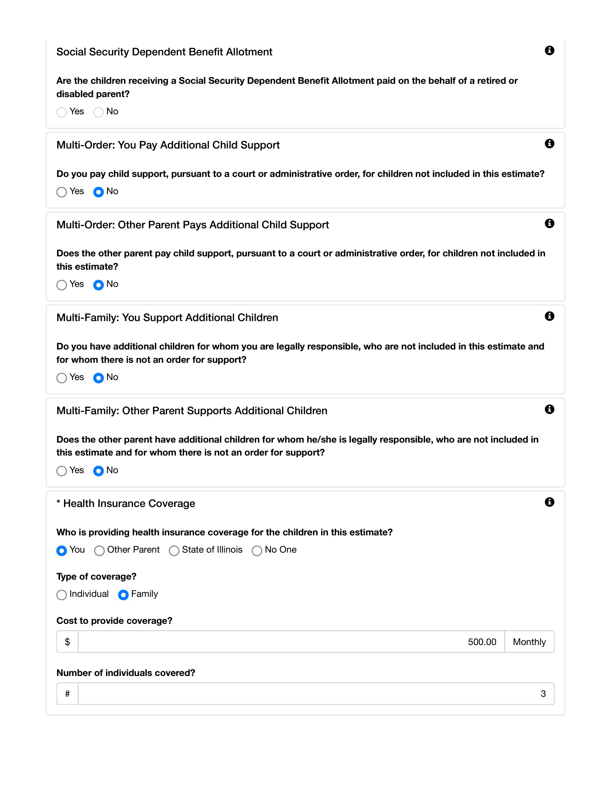
Task: Select State of Illinois for health coverage
Action: [x=174, y=551]
